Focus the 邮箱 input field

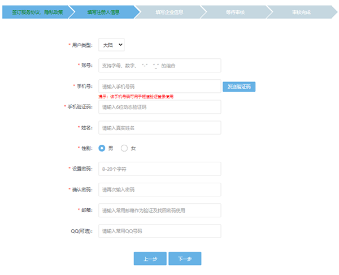(159, 210)
